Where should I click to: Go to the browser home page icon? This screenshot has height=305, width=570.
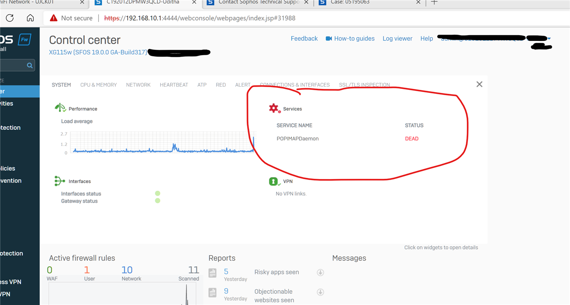point(30,18)
